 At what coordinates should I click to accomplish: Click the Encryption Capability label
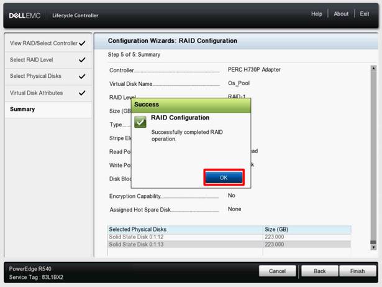135,196
